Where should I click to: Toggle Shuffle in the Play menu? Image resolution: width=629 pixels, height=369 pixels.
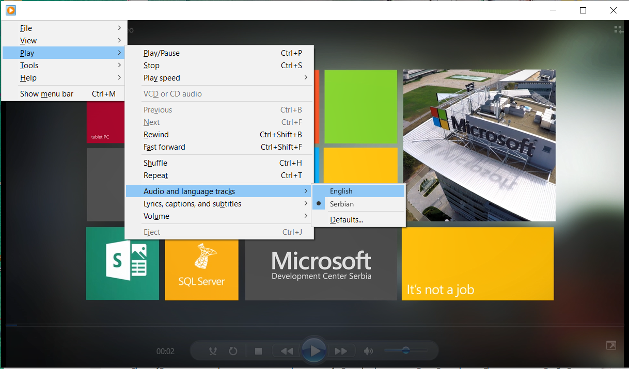coord(219,163)
